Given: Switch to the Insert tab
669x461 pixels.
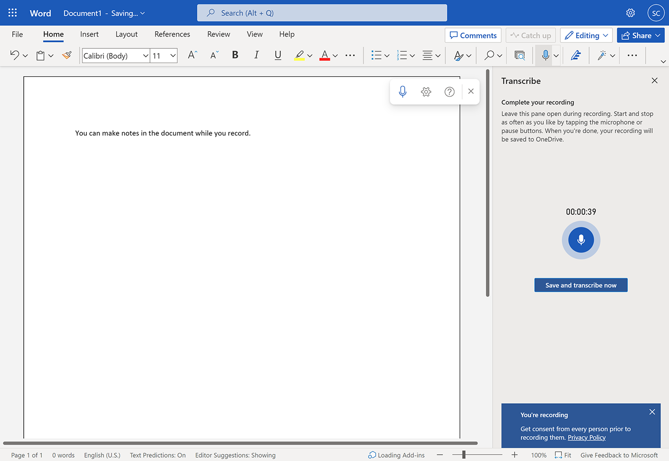Looking at the screenshot, I should pyautogui.click(x=89, y=34).
